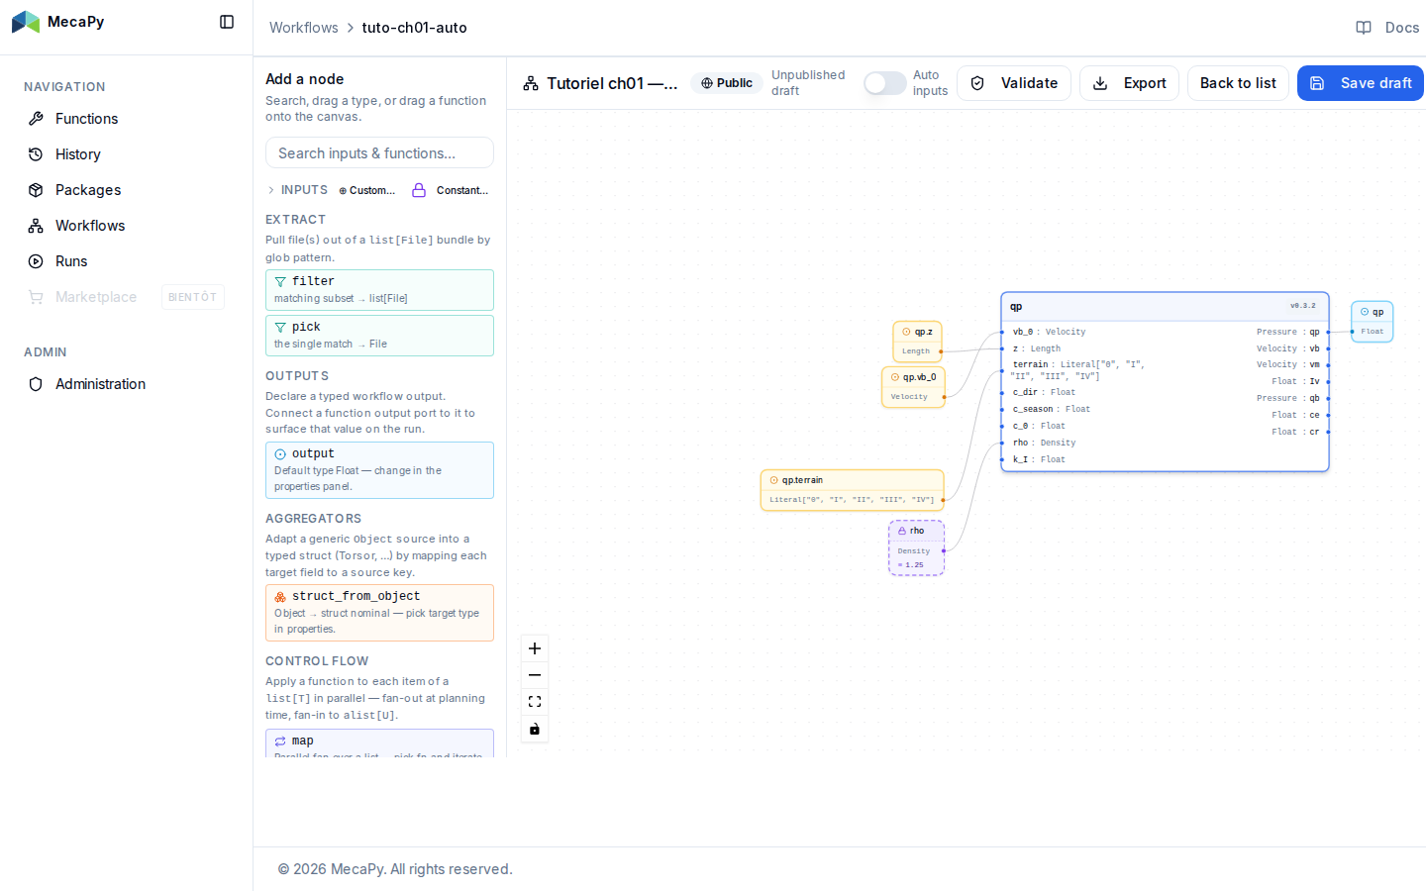Zoom out on the canvas
Image resolution: width=1426 pixels, height=891 pixels.
535,675
